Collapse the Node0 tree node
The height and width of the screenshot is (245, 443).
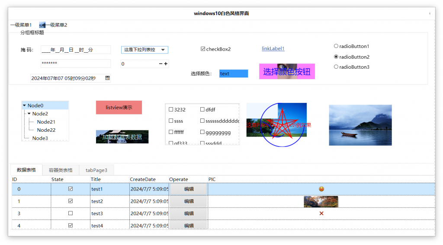(x=24, y=105)
